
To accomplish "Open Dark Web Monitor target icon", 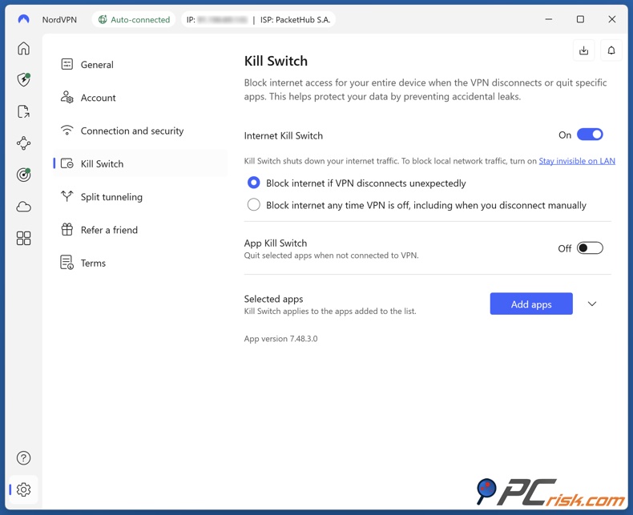I will (24, 175).
